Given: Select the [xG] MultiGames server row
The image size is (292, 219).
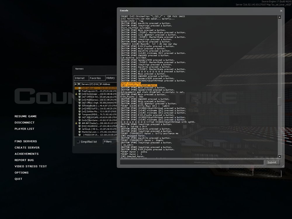Looking at the screenshot, I should coord(95,100).
